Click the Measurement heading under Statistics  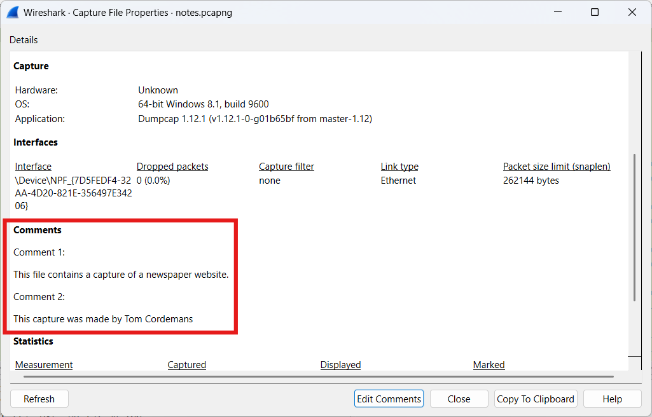tap(44, 365)
